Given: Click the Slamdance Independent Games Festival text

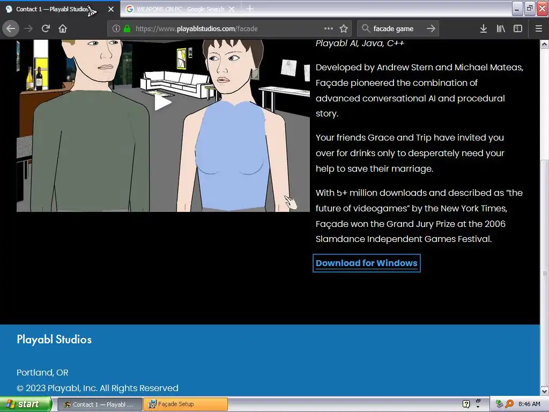Looking at the screenshot, I should [x=403, y=239].
